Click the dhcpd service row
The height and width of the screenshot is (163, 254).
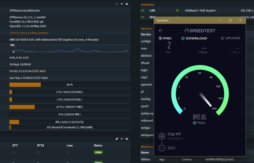[147, 63]
